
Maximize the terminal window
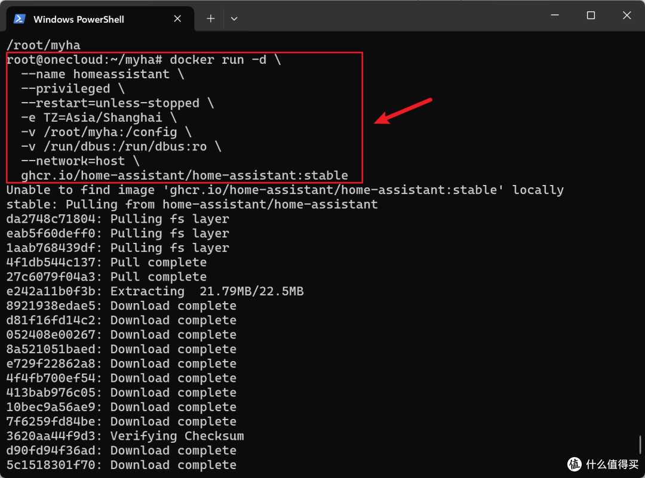[x=591, y=16]
